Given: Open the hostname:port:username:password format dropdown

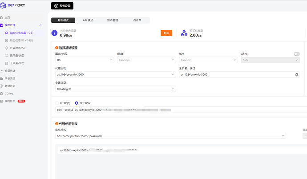Looking at the screenshot, I should (x=170, y=136).
